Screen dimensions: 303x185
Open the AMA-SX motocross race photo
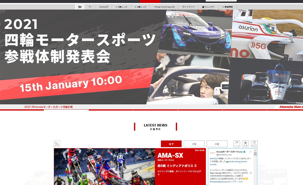point(105,167)
